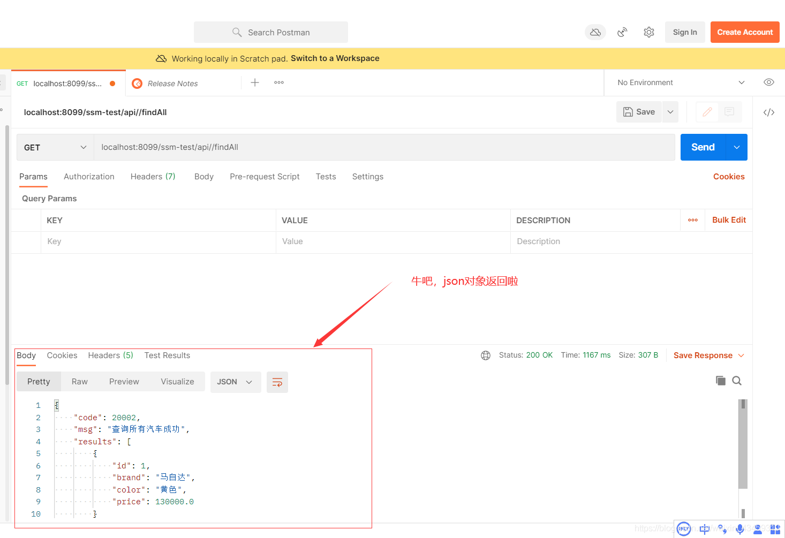The height and width of the screenshot is (538, 785).
Task: Click the Size 307 B value
Action: [648, 355]
